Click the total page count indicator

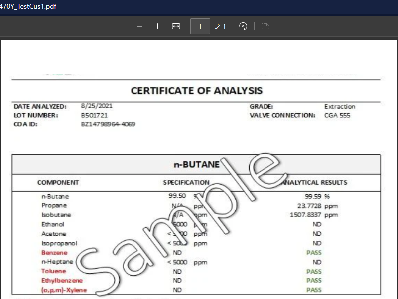click(221, 26)
